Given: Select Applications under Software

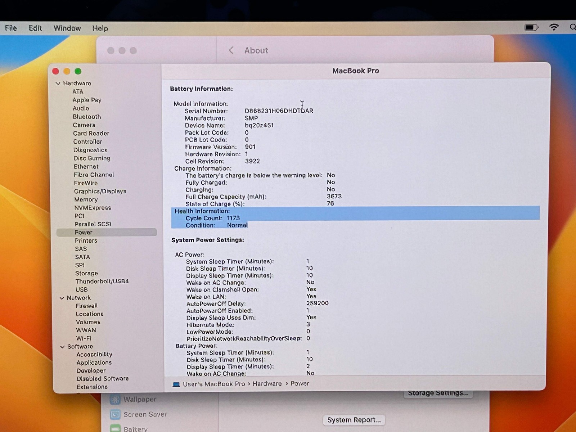Looking at the screenshot, I should (x=94, y=363).
